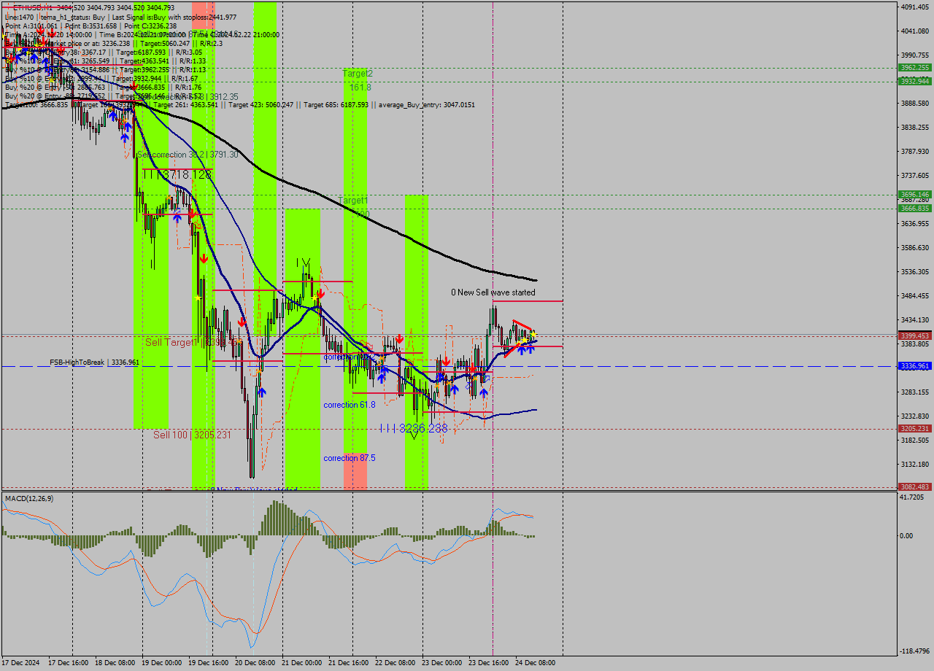Click the "22 Dec 08:00" time label
This screenshot has width=934, height=671.
coord(395,663)
